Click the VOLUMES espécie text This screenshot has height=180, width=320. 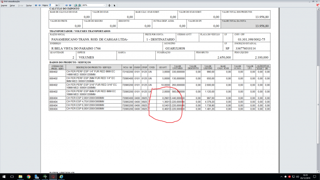pyautogui.click(x=86, y=57)
